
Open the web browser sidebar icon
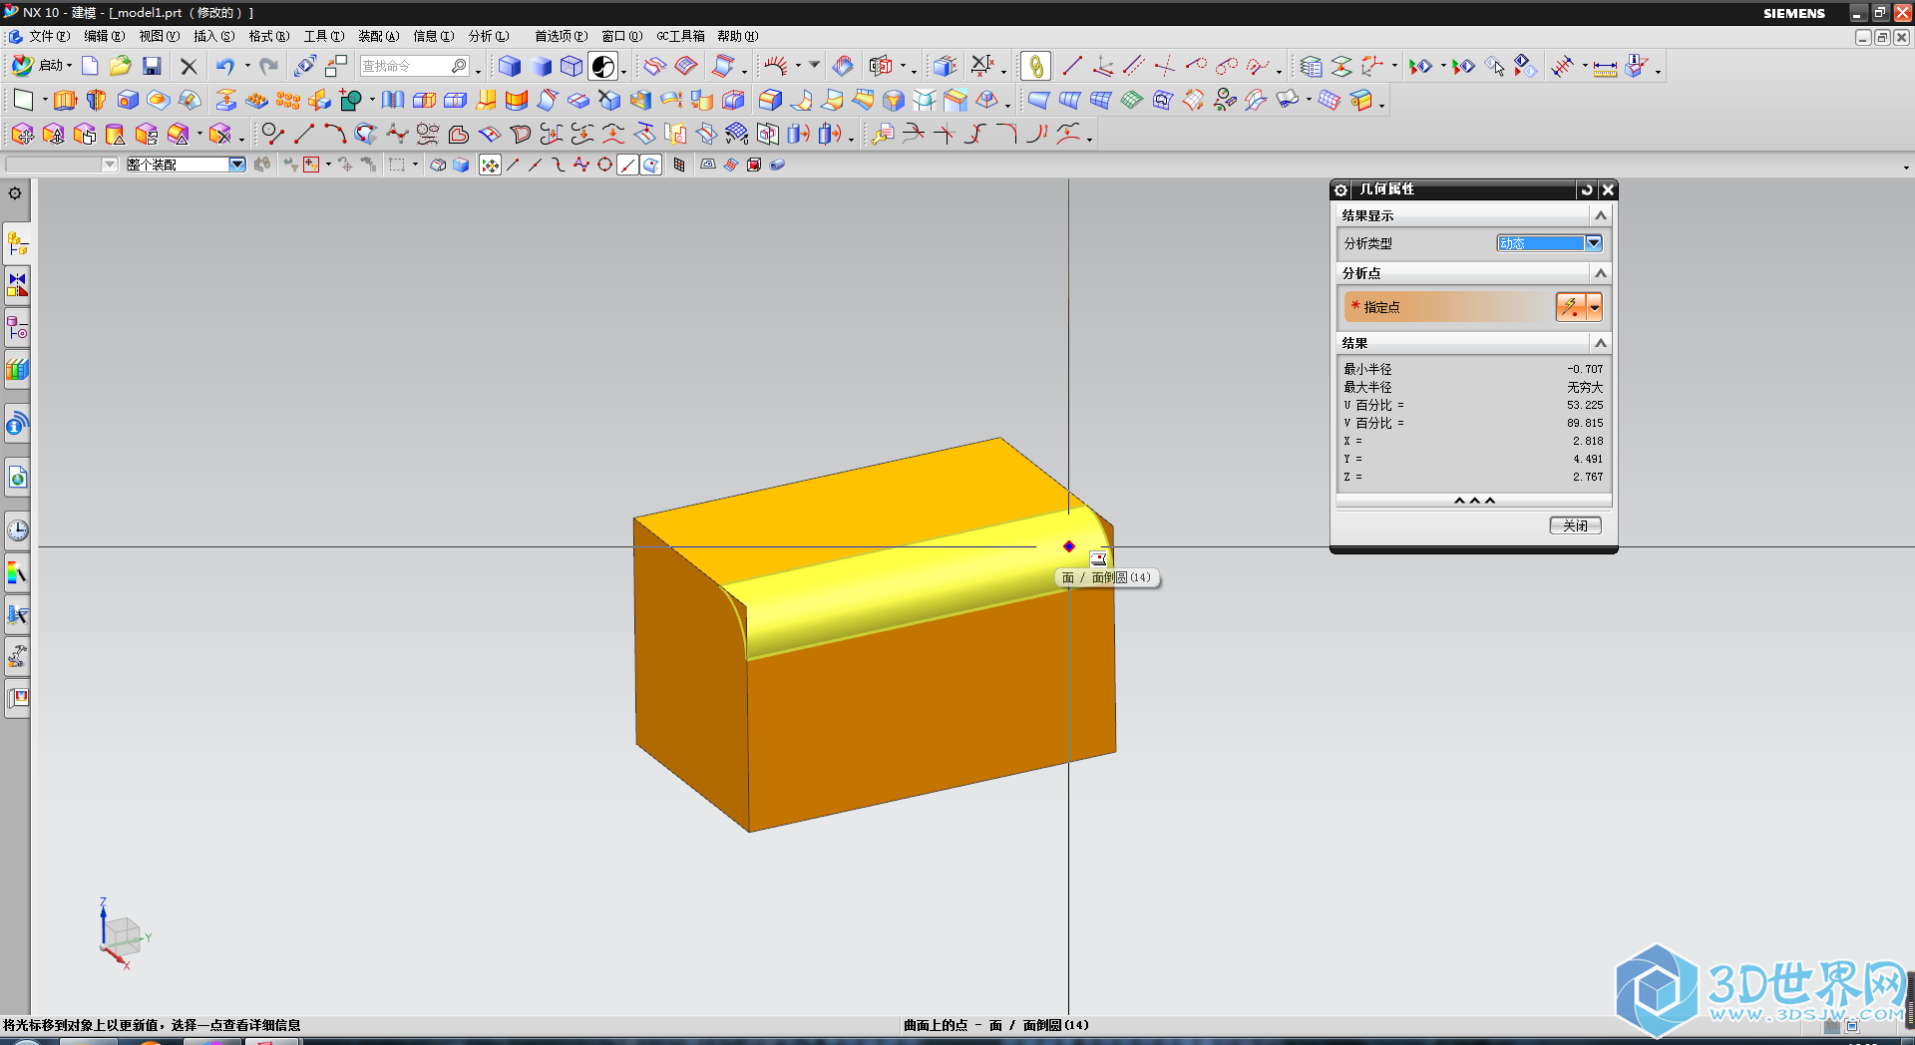pos(18,478)
